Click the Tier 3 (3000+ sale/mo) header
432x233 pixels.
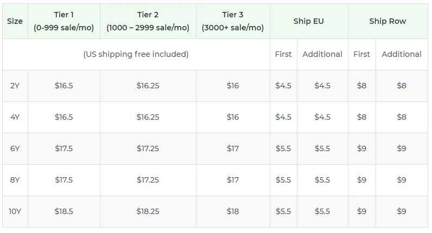(x=233, y=21)
